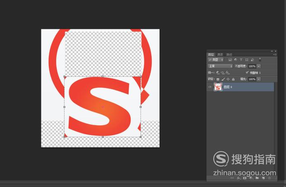Click the link layers icon
Viewport: 286px width, 187px height.
click(x=232, y=178)
